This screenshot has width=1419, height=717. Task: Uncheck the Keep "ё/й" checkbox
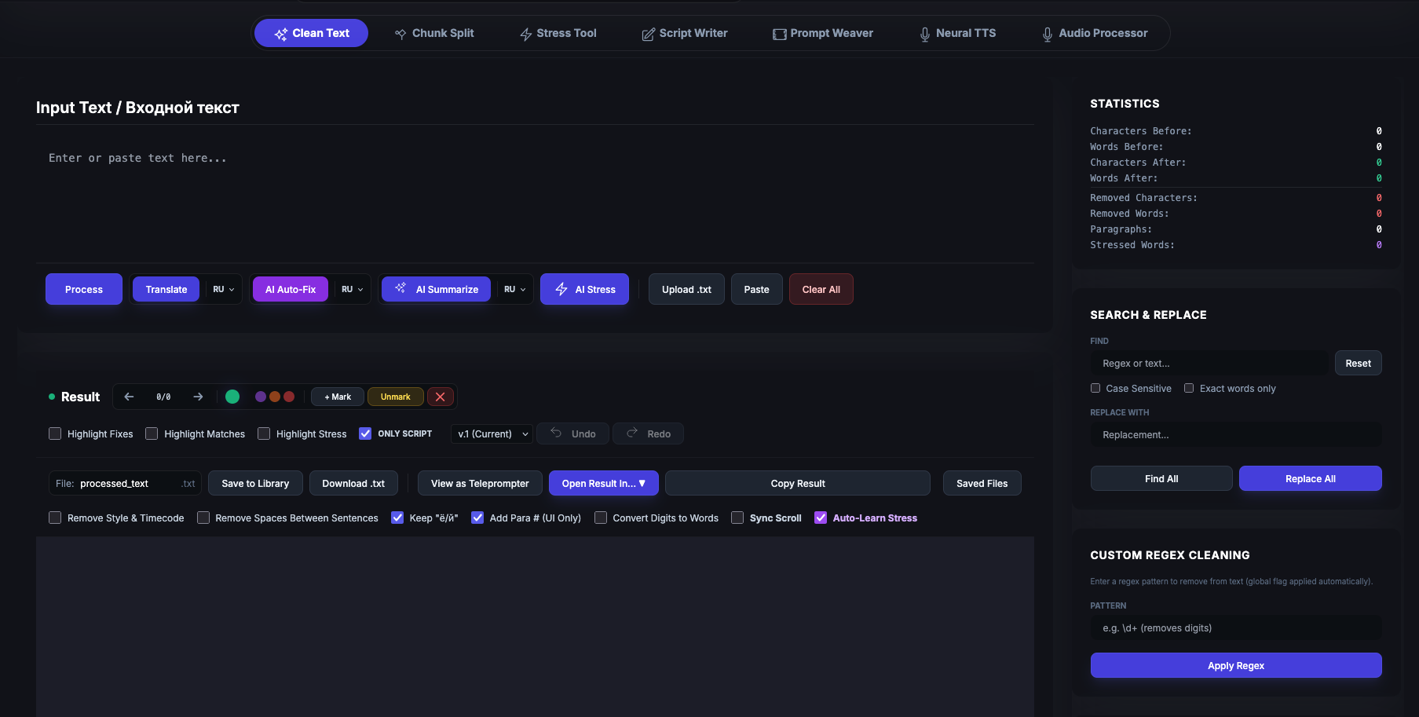[397, 518]
